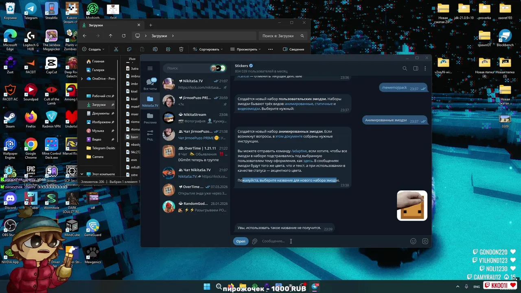Search in the Stickers chat
The width and height of the screenshot is (521, 293).
(x=405, y=68)
